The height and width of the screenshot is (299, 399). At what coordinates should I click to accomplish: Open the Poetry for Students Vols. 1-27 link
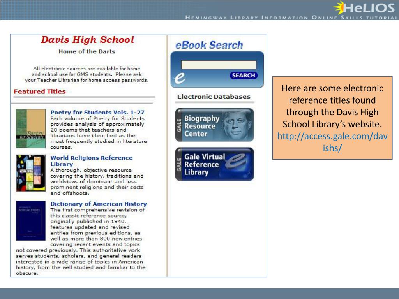pos(97,112)
